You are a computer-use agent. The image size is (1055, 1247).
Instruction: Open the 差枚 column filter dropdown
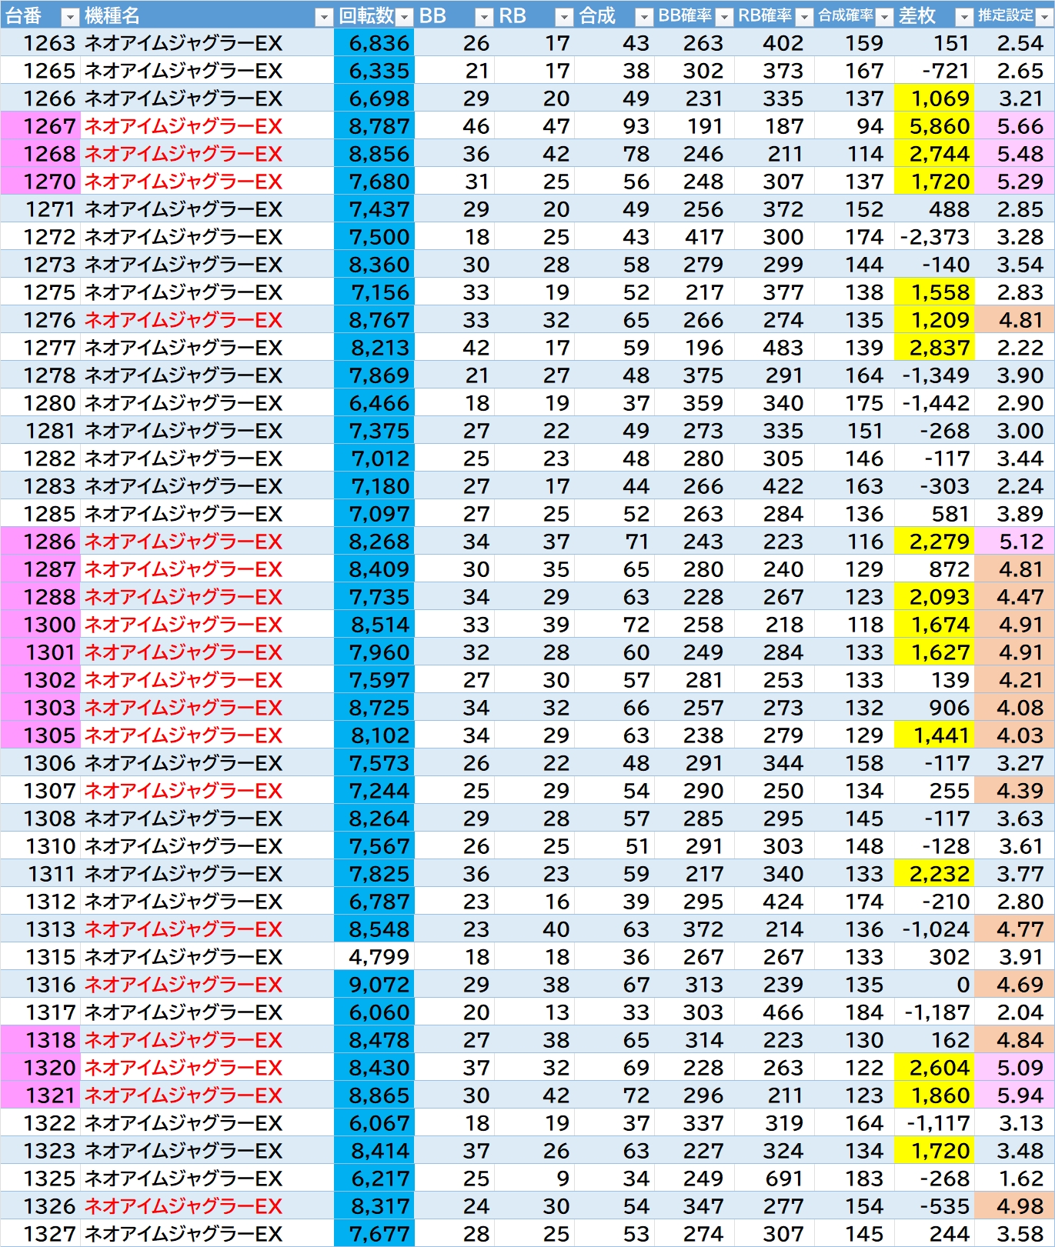[964, 16]
